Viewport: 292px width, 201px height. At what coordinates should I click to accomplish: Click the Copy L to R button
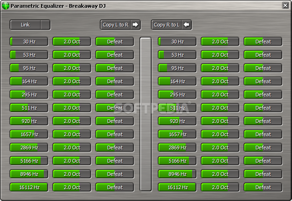(120, 25)
